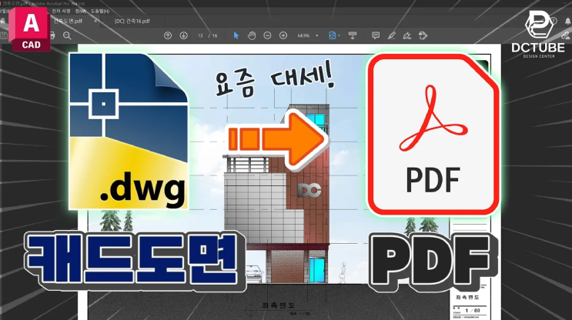
Task: Open the magnifier search icon in toolbar
Action: (67, 35)
